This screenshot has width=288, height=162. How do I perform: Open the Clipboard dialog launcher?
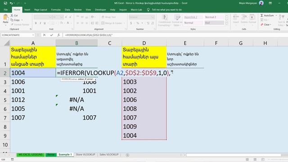pos(31,29)
